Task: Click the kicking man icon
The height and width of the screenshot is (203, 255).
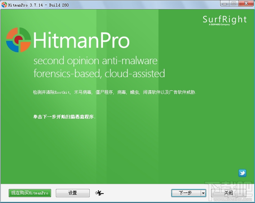Action: tap(99, 193)
